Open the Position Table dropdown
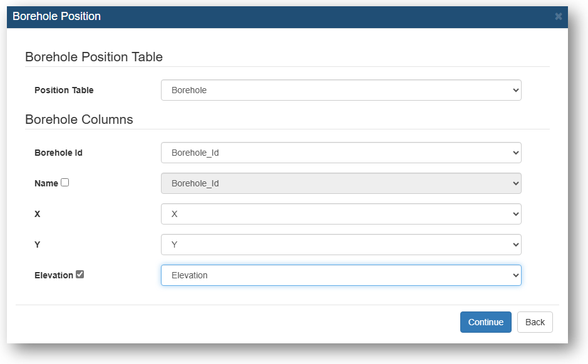Screen dimensions: 588x364 click(x=341, y=90)
